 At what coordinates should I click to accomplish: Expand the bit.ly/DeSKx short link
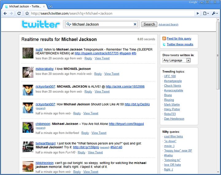pyautogui.click(x=41, y=108)
